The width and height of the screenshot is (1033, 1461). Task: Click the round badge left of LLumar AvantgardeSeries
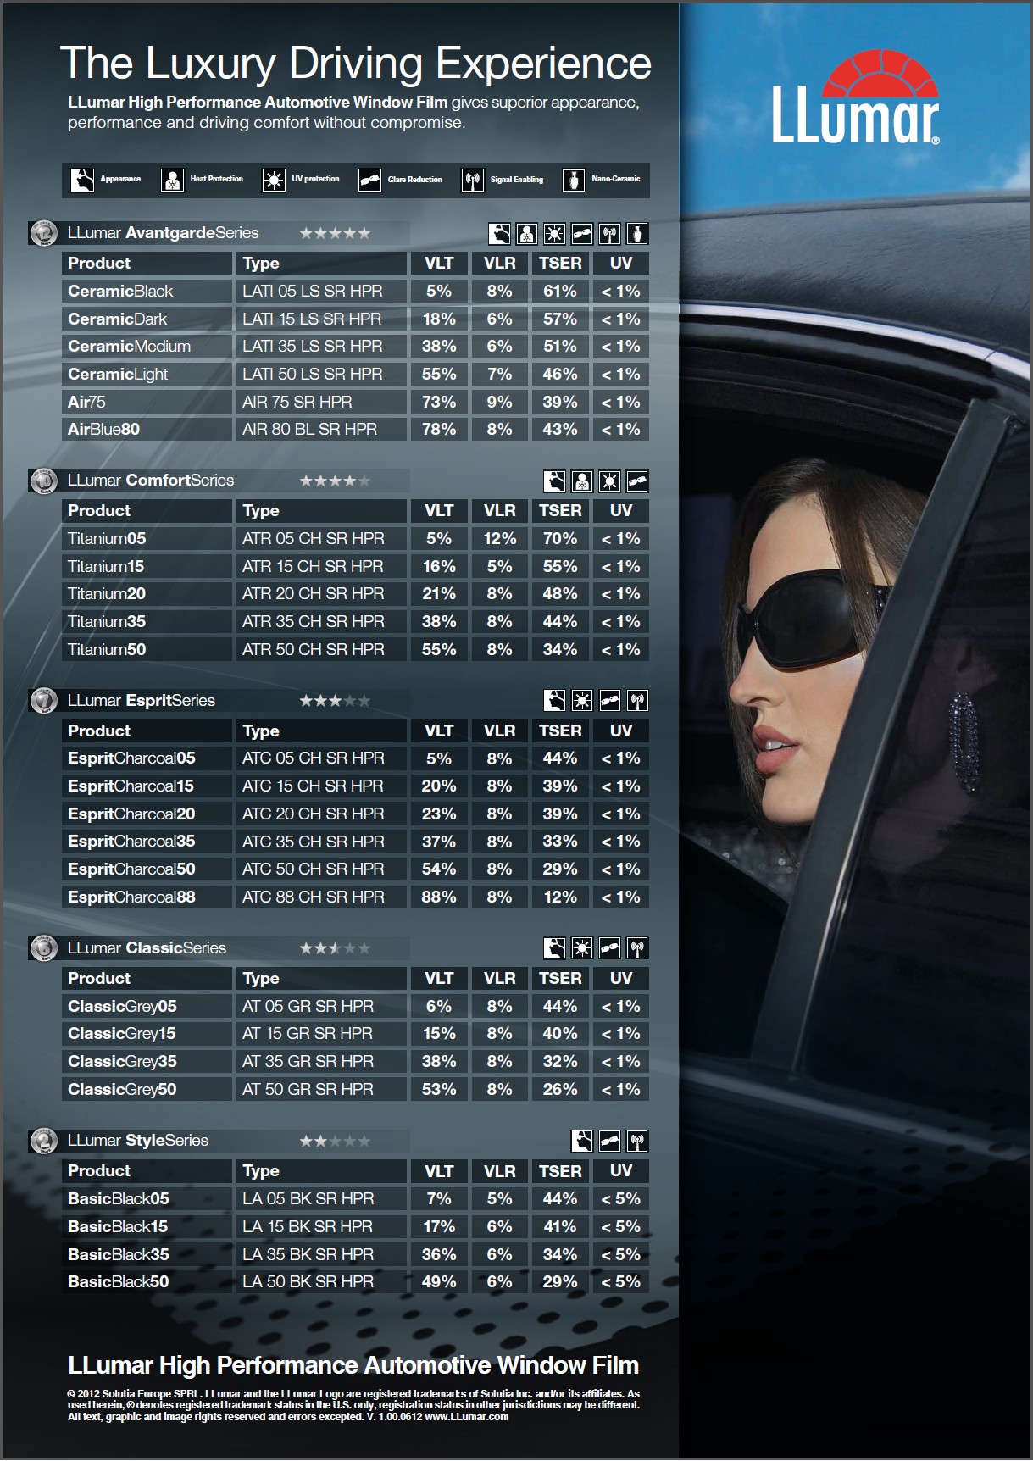point(43,233)
